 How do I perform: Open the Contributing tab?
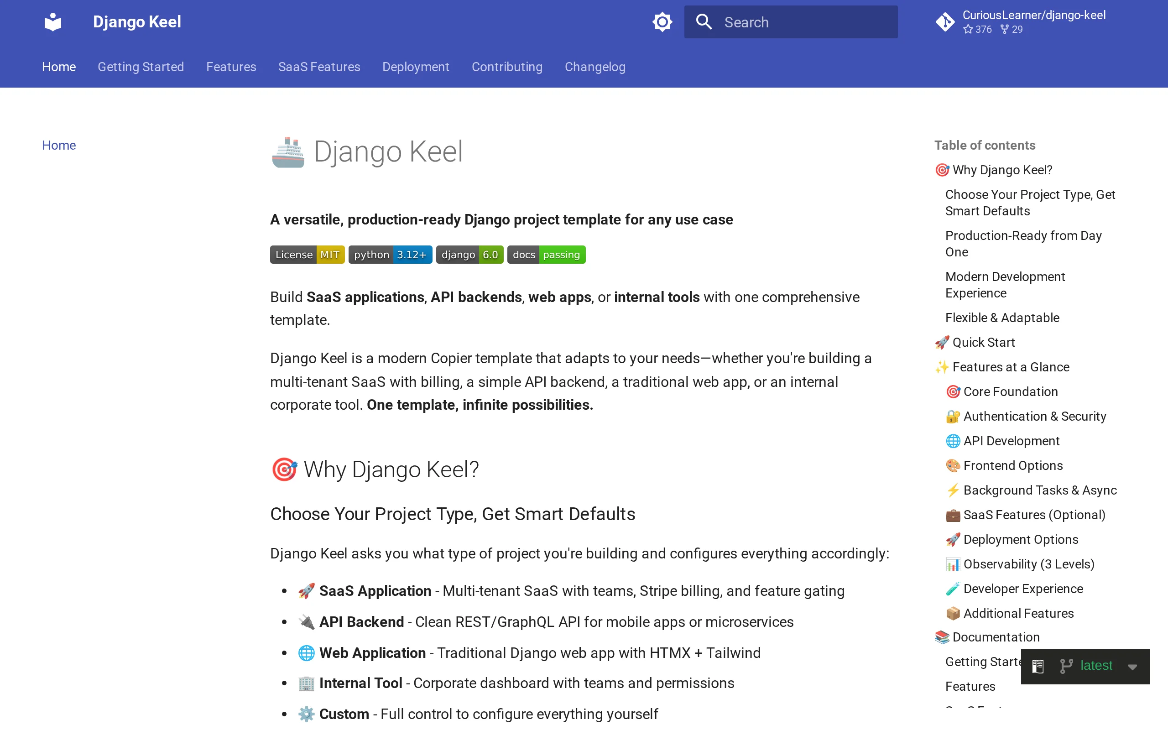coord(507,67)
